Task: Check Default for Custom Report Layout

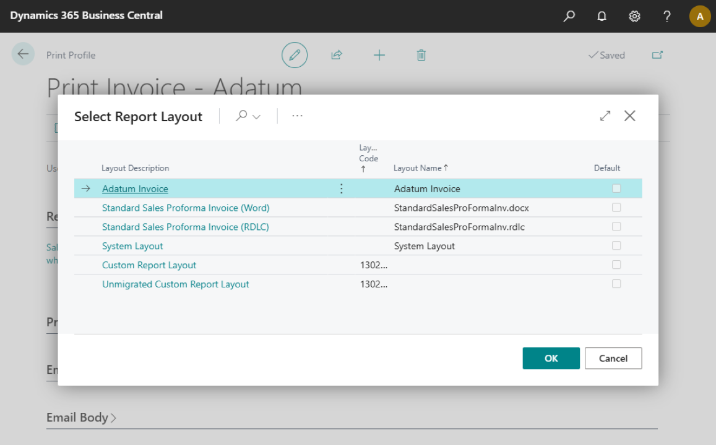Action: pyautogui.click(x=616, y=265)
